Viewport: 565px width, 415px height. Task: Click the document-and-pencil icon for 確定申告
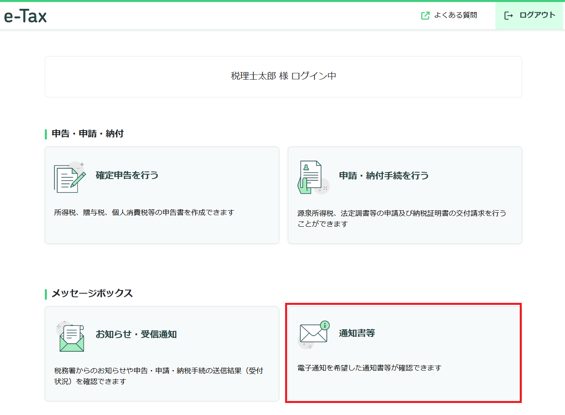tap(69, 177)
